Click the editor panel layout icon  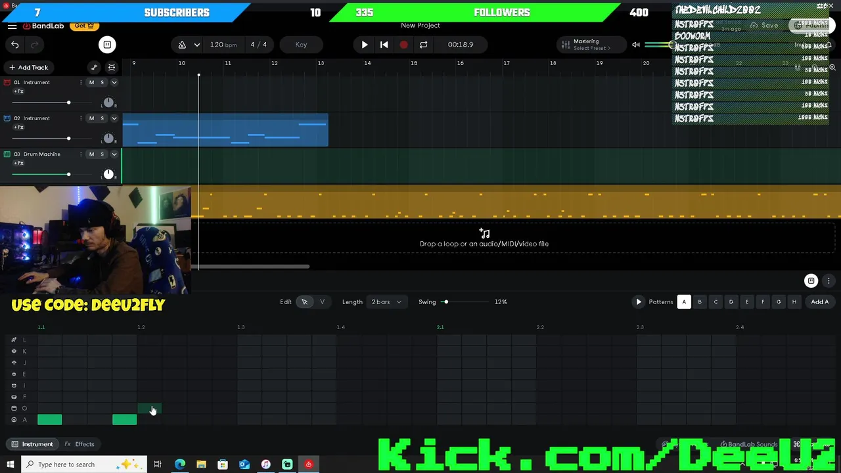811,281
